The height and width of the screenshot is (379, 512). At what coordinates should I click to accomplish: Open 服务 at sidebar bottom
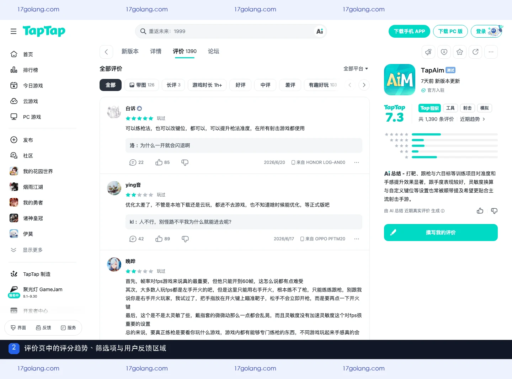68,328
